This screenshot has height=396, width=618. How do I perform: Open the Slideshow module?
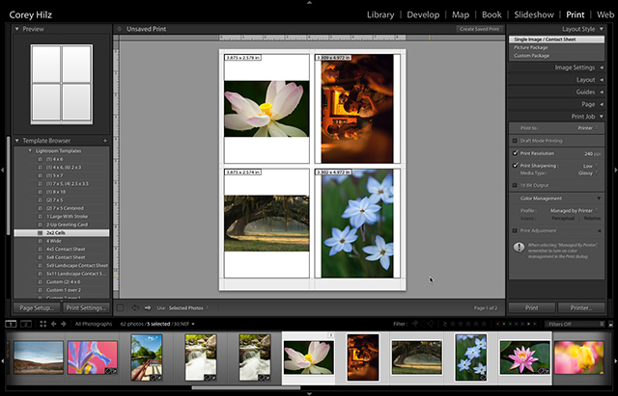[x=534, y=15]
